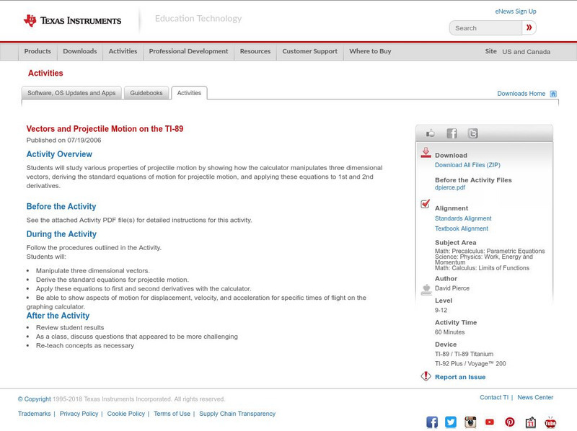The image size is (577, 431).
Task: Open the Customer Support menu
Action: [310, 51]
